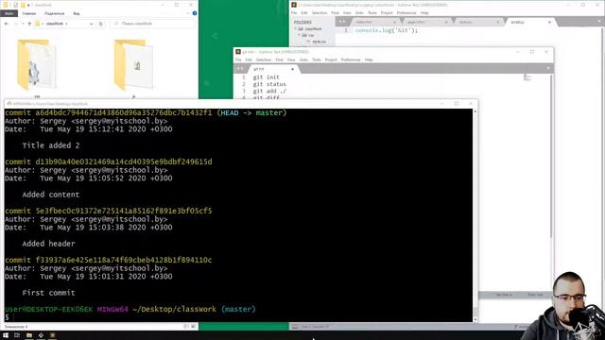This screenshot has width=605, height=340.
Task: Switch to Sublime Text on the taskbar
Action: point(53,335)
